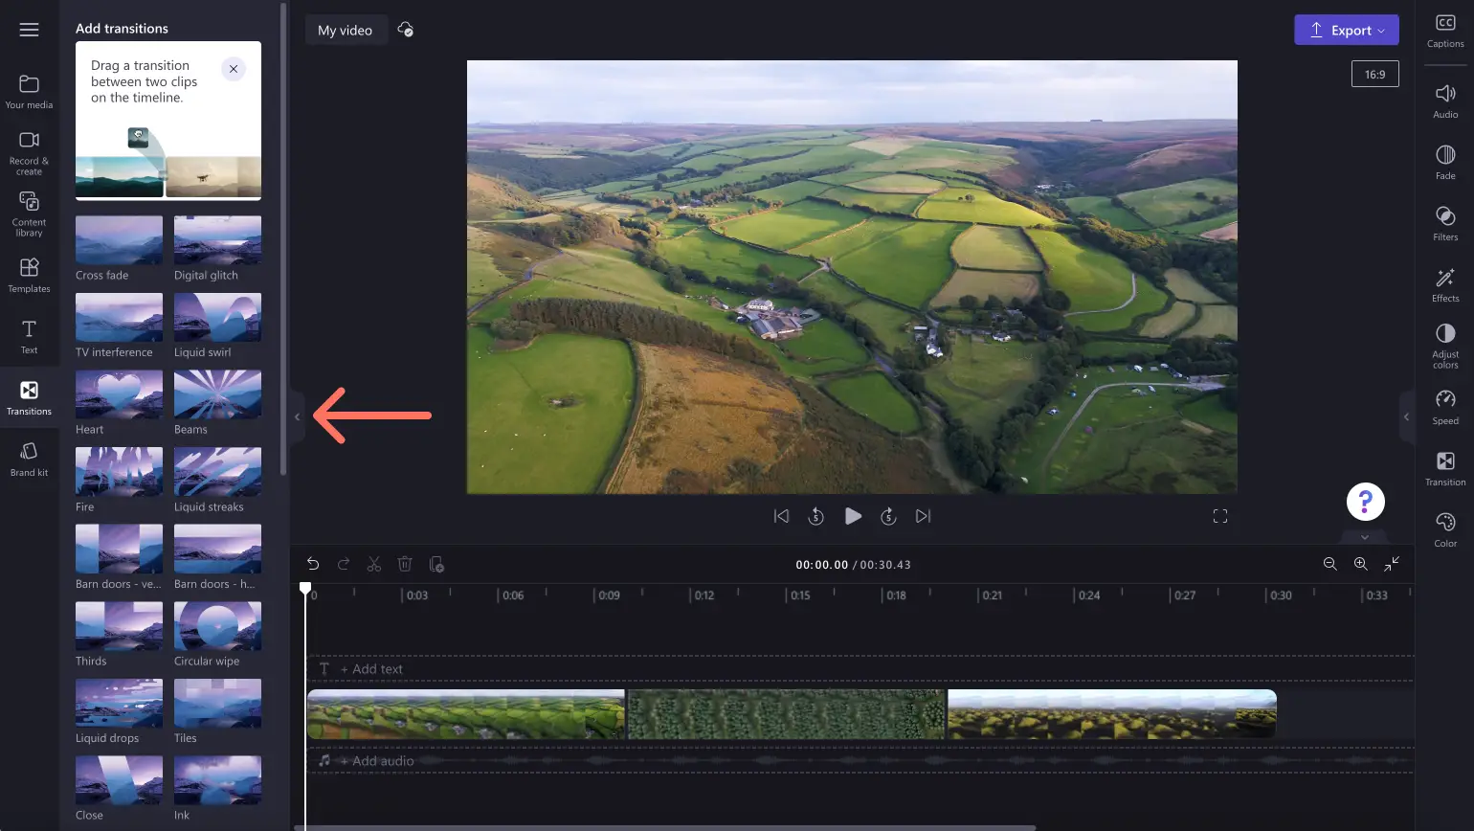
Task: Open Captions panel
Action: coord(1445,31)
